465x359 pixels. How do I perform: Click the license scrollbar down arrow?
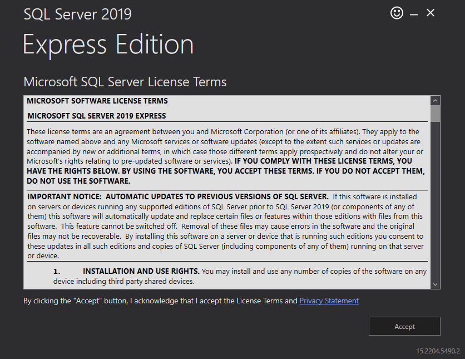pos(435,284)
